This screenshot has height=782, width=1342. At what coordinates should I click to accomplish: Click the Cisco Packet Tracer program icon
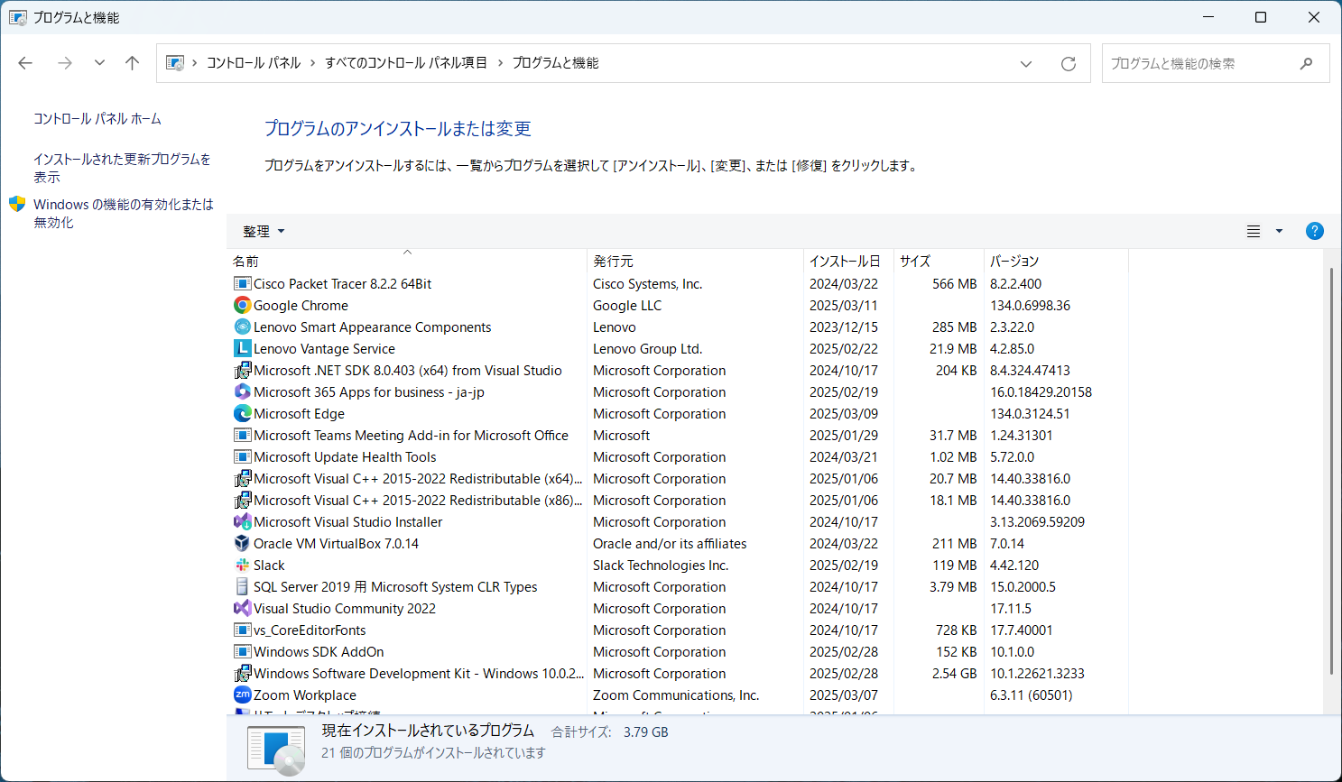tap(242, 284)
